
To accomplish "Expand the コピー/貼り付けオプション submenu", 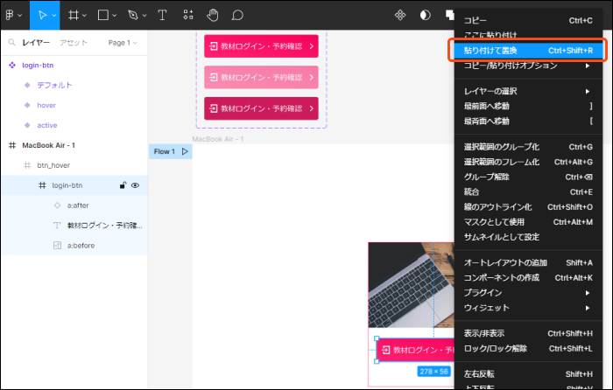I will (526, 66).
